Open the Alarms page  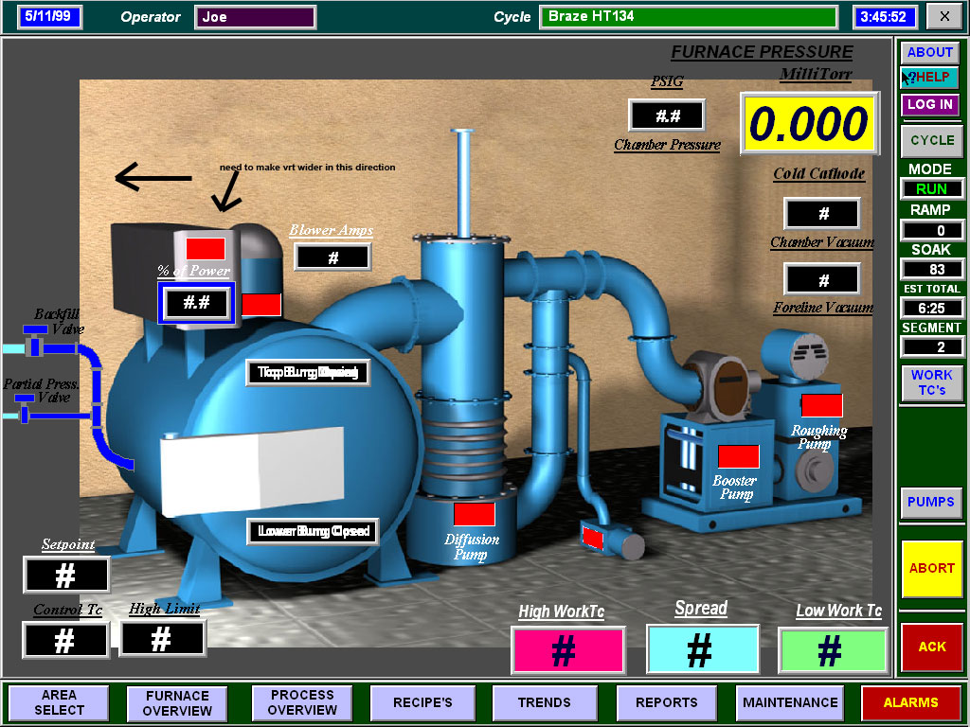coord(910,702)
